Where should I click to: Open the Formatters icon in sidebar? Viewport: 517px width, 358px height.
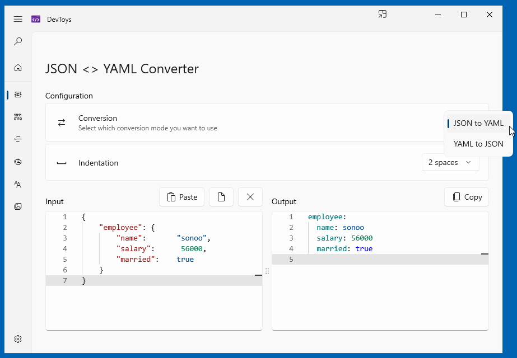(18, 139)
